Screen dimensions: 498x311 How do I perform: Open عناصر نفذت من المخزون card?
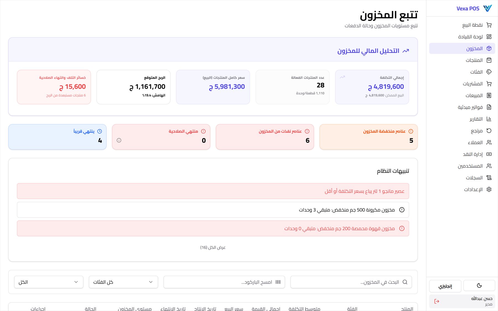point(265,137)
